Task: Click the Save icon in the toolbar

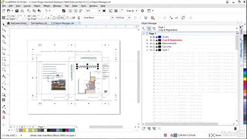Action: (x=17, y=11)
